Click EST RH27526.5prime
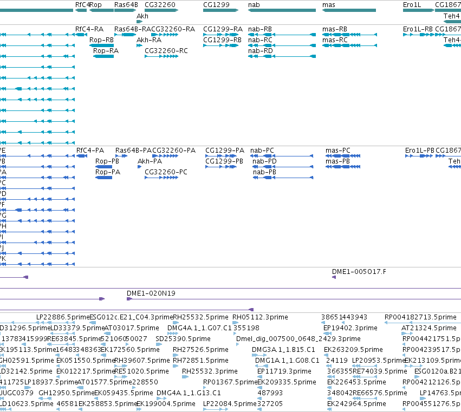The image size is (461, 412). click(200, 349)
